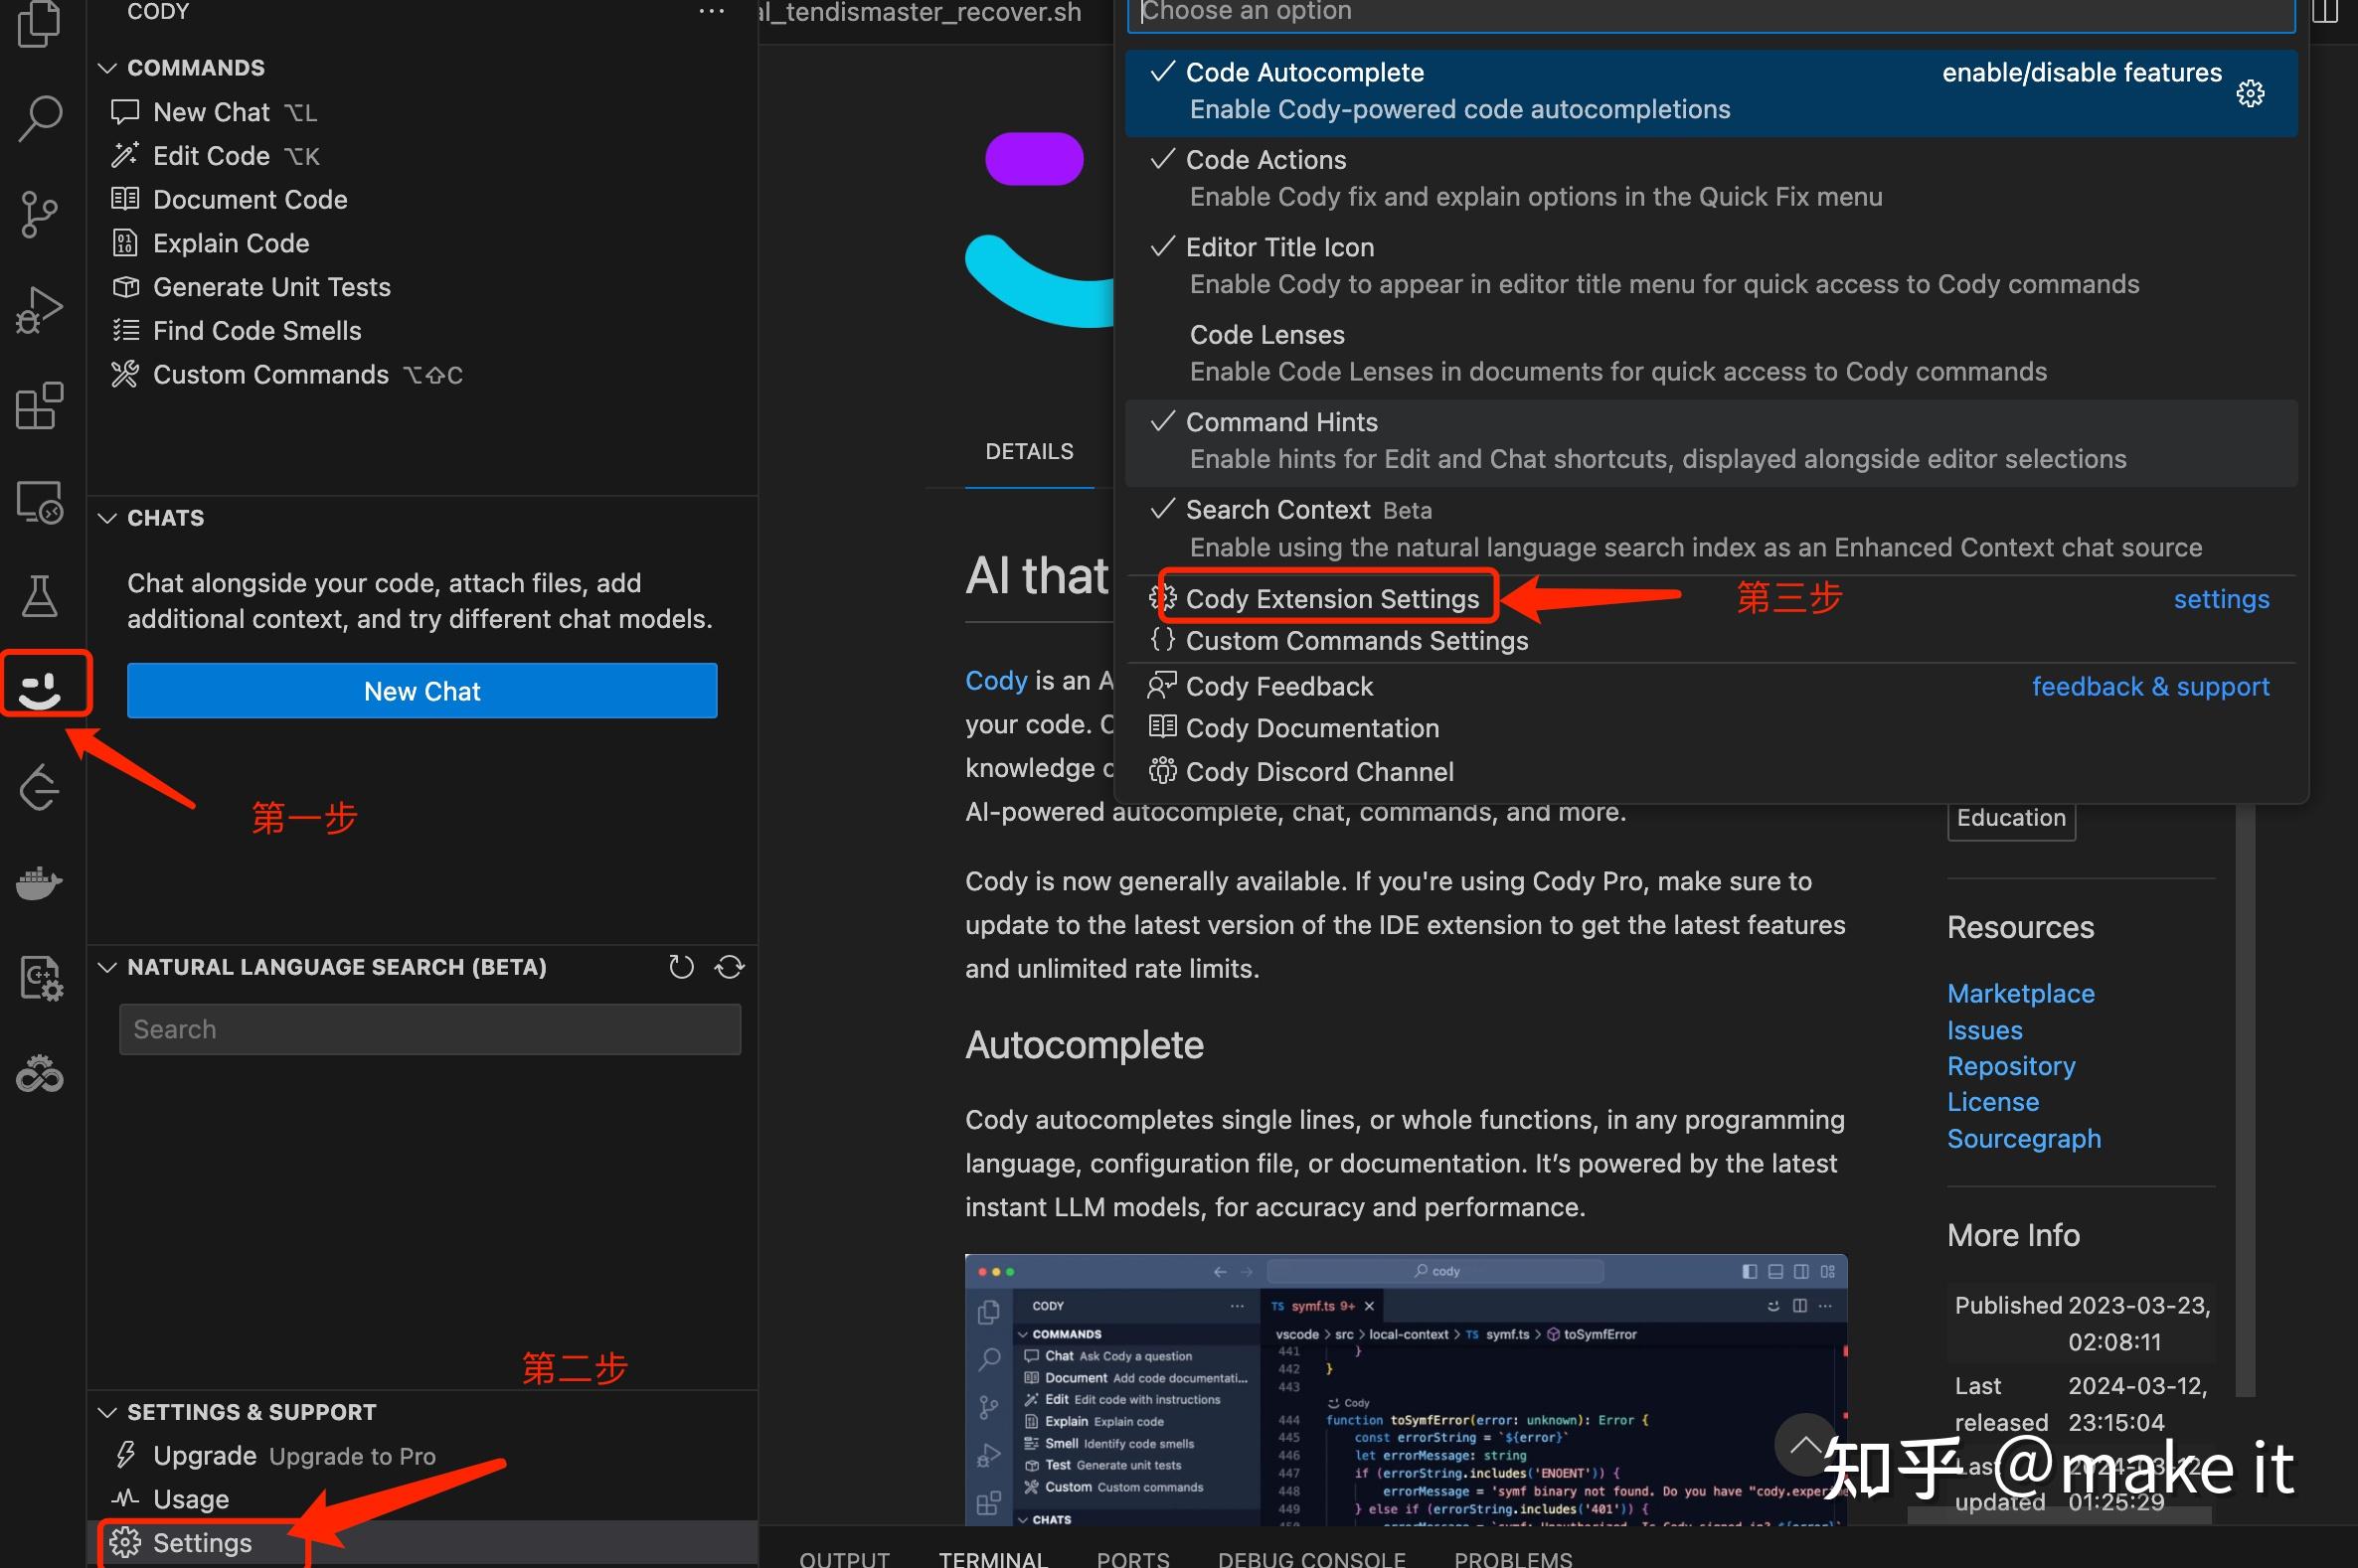2358x1568 pixels.
Task: Open the Run and Debug icon
Action: click(x=39, y=309)
